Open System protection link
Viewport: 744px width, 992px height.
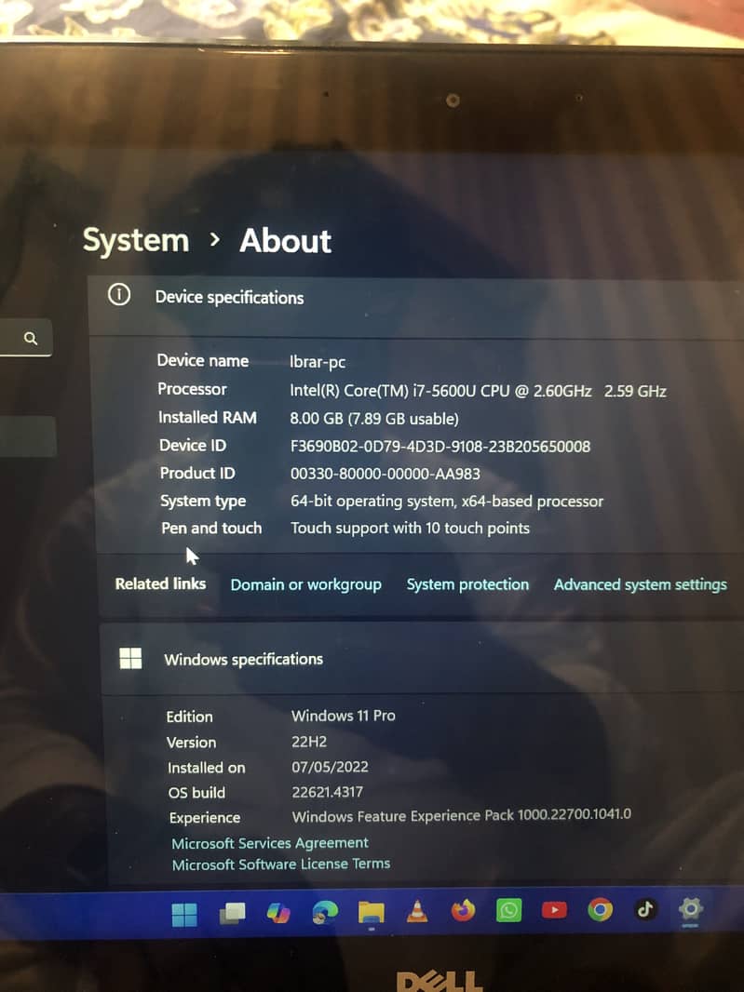click(467, 584)
